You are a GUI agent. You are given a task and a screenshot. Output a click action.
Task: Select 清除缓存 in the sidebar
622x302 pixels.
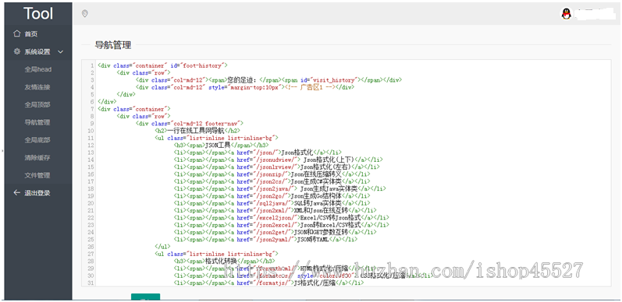(37, 157)
